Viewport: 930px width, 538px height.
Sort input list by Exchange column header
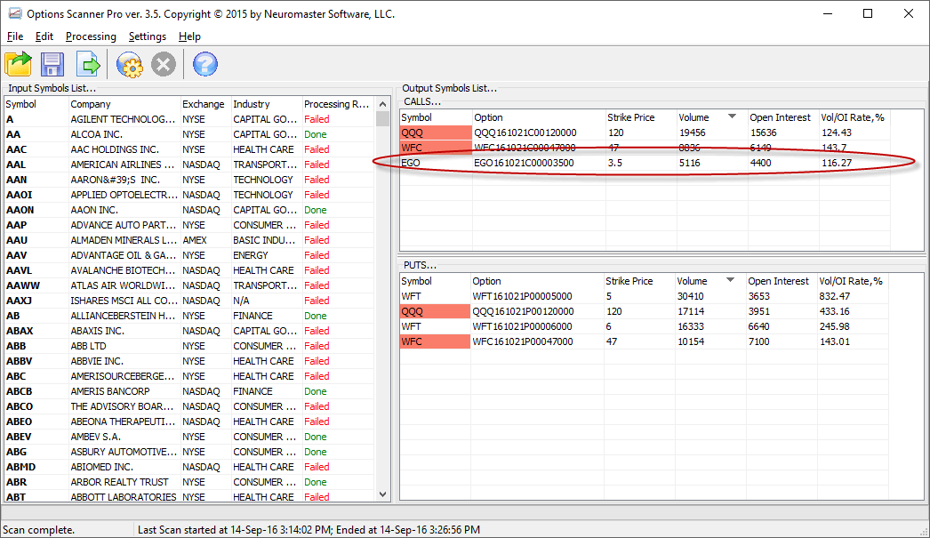[x=205, y=104]
